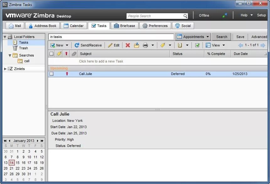Open the Preferences tab

point(155,26)
